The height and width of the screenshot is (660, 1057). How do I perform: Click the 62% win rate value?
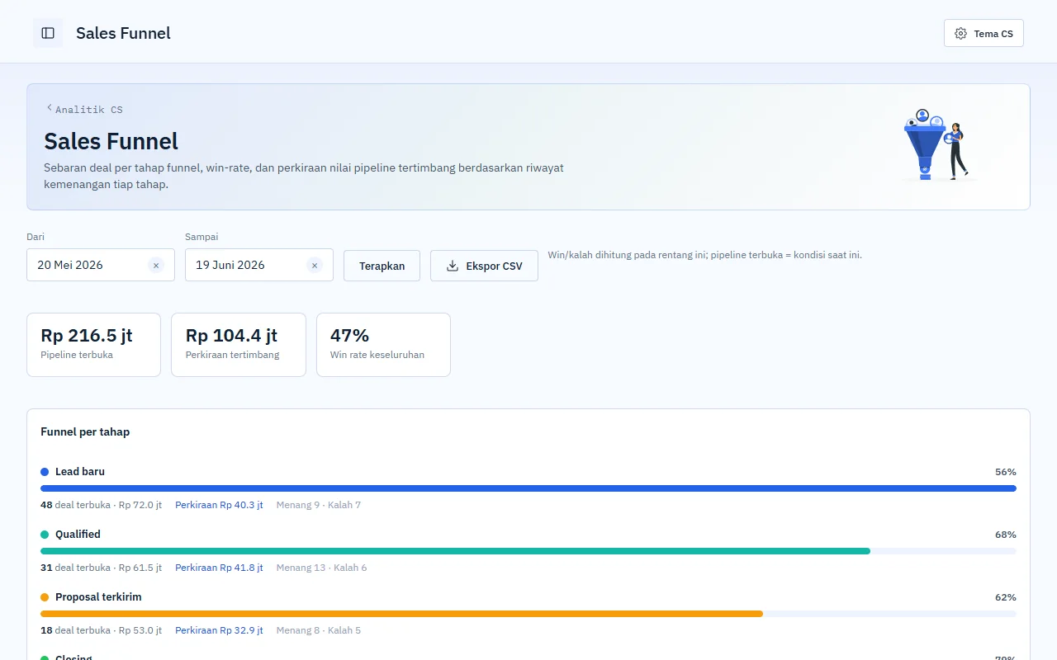tap(1006, 597)
